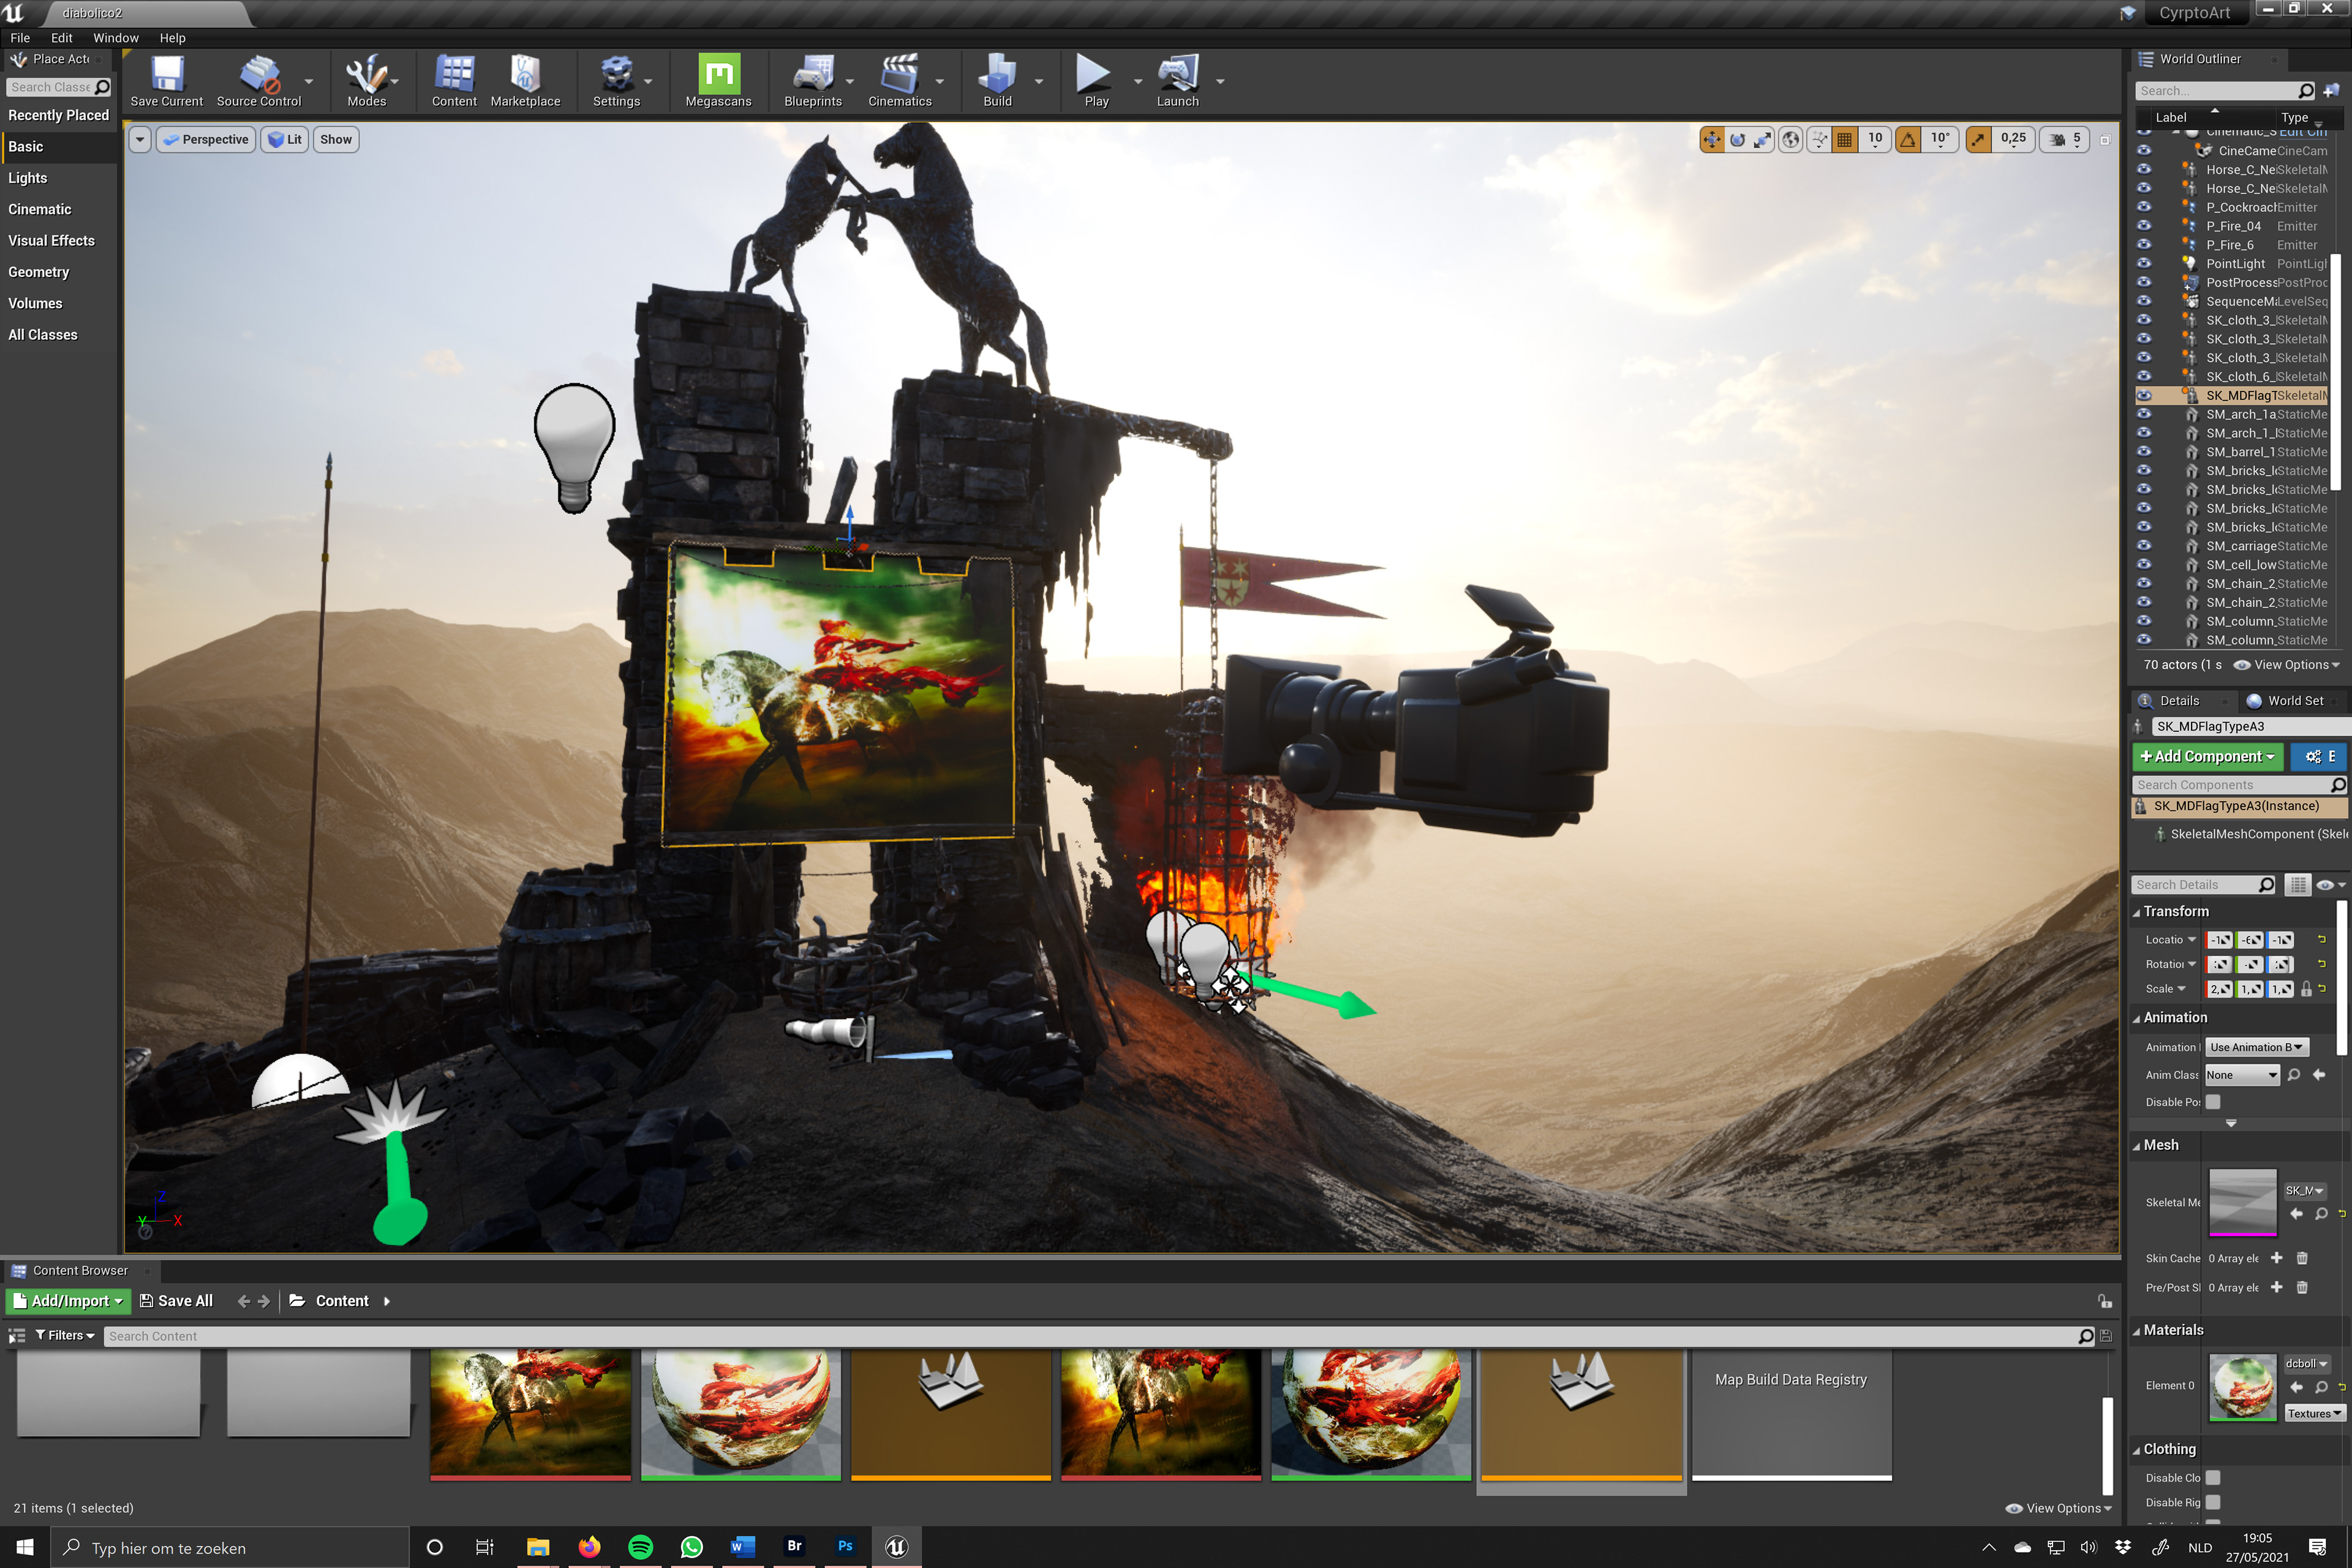Screen dimensions: 2352x1568
Task: Open the Content browser toolbar icon
Action: (x=454, y=81)
